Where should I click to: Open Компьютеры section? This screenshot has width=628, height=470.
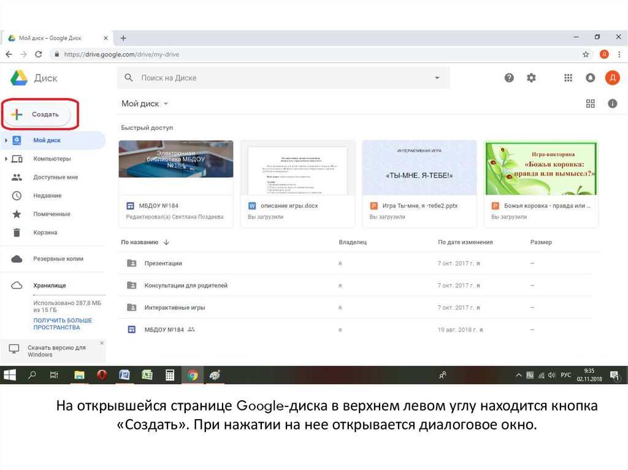coord(52,159)
